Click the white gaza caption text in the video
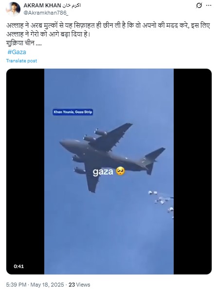The image size is (217, 289). [103, 172]
